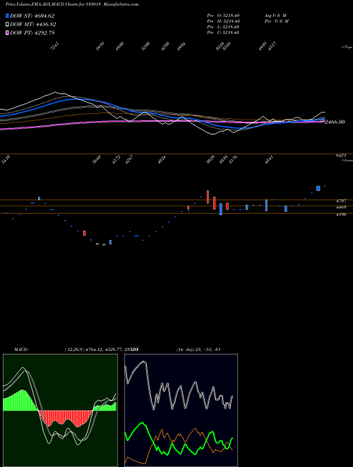Click the Pre H: 5218.40 value

pos(223,21)
